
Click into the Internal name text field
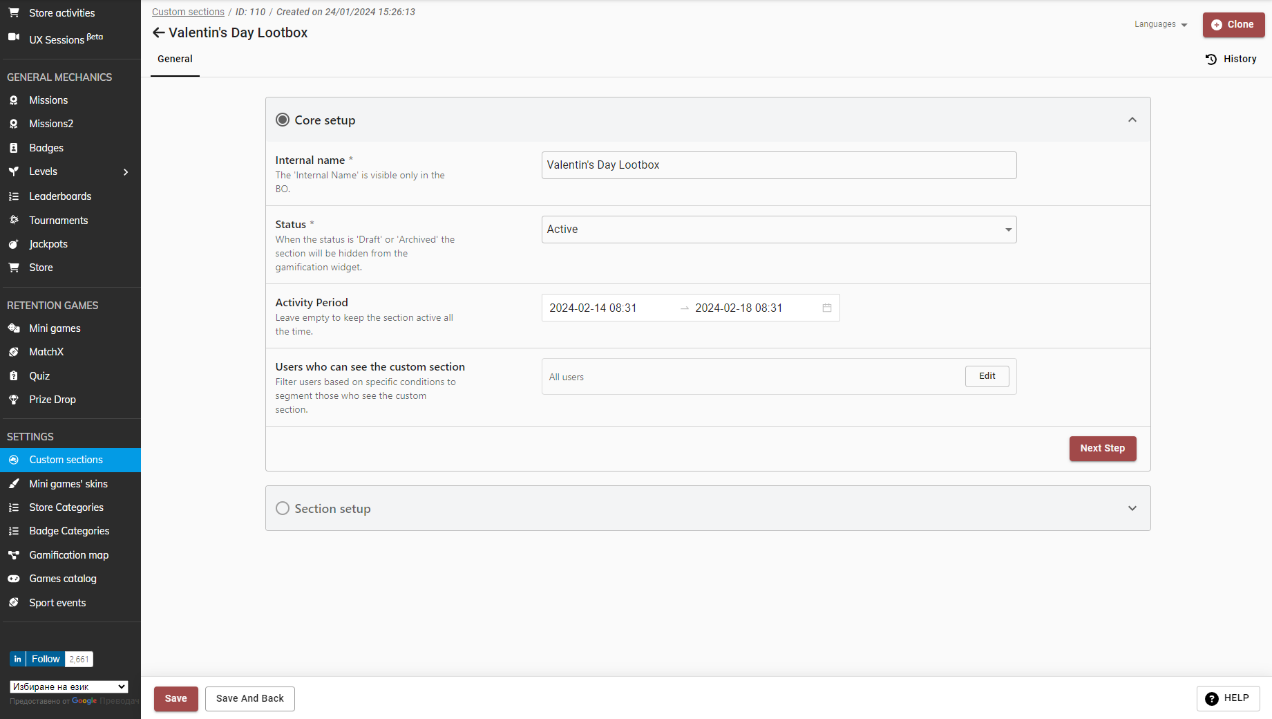click(x=778, y=165)
